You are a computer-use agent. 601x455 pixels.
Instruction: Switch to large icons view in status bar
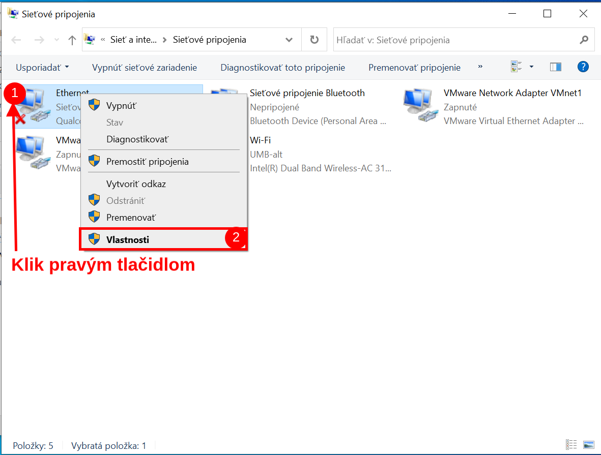pos(588,444)
